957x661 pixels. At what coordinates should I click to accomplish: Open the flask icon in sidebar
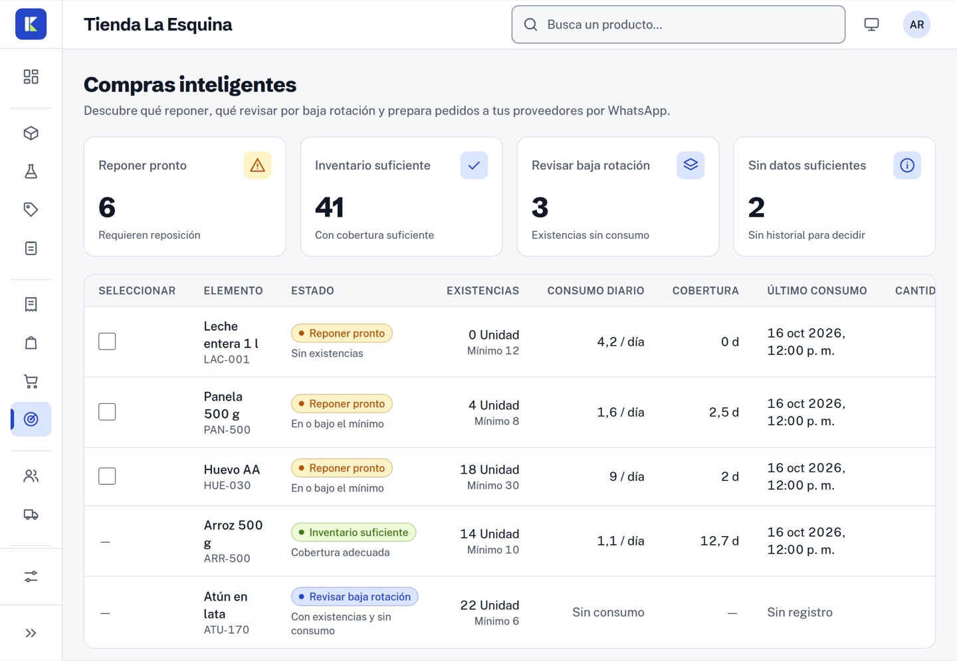(x=31, y=171)
